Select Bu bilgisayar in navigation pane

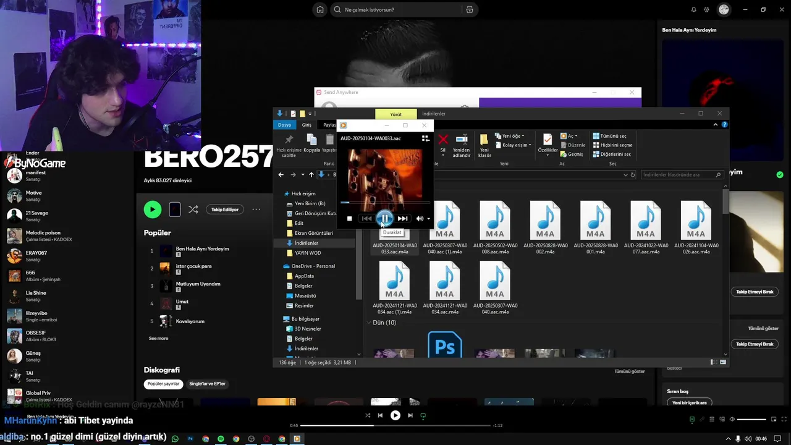301,319
